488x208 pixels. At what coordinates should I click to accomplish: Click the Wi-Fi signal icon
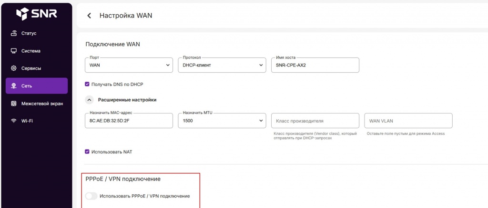[14, 121]
